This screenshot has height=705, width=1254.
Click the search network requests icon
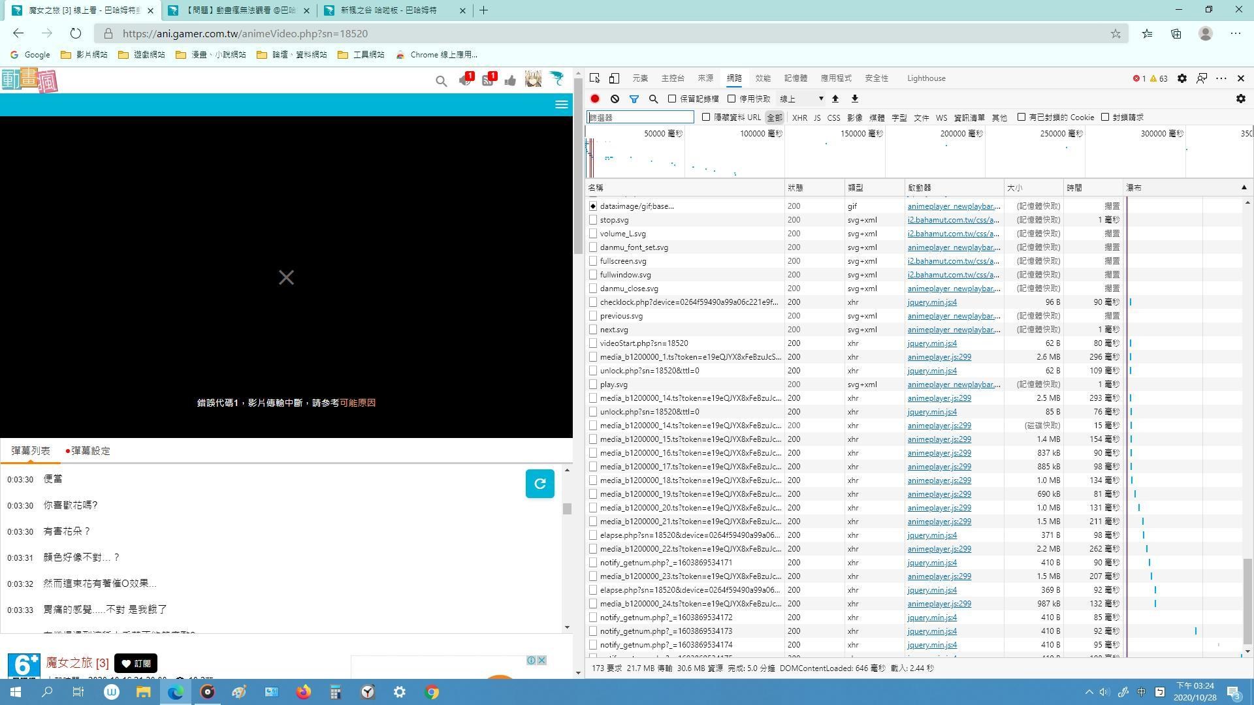tap(654, 98)
